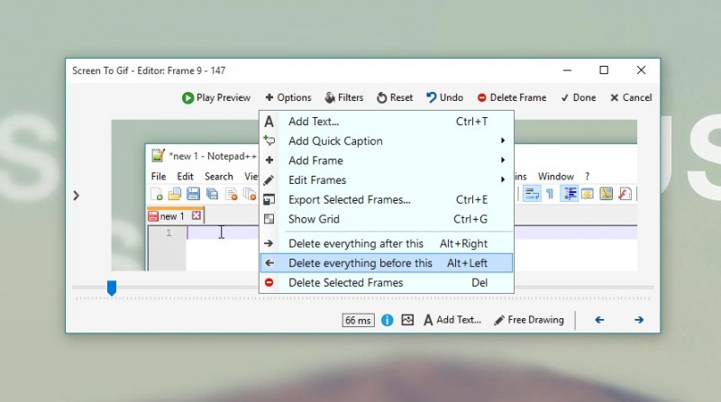Select Delete Selected Frames menu item
This screenshot has width=721, height=402.
point(387,282)
